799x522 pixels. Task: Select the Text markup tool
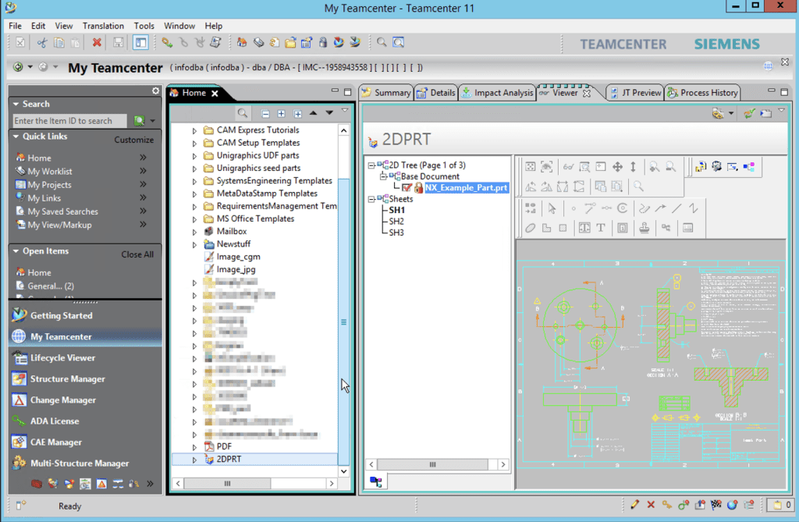(599, 226)
